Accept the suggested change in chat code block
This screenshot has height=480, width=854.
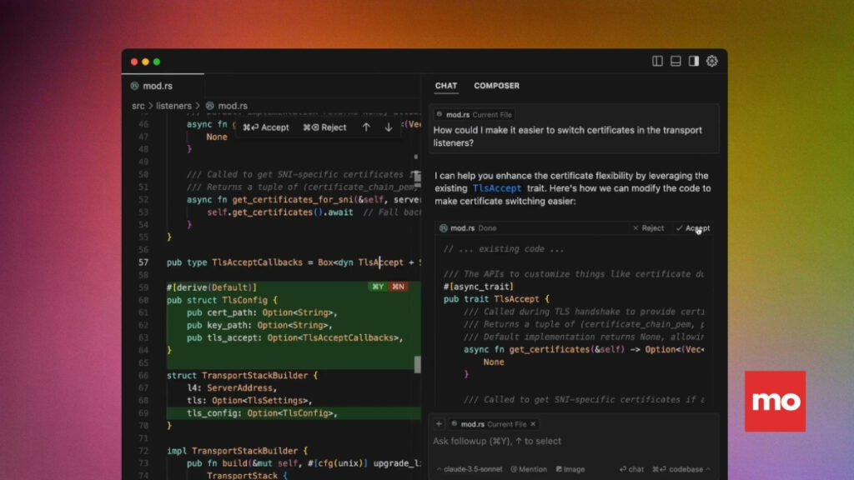(x=693, y=228)
